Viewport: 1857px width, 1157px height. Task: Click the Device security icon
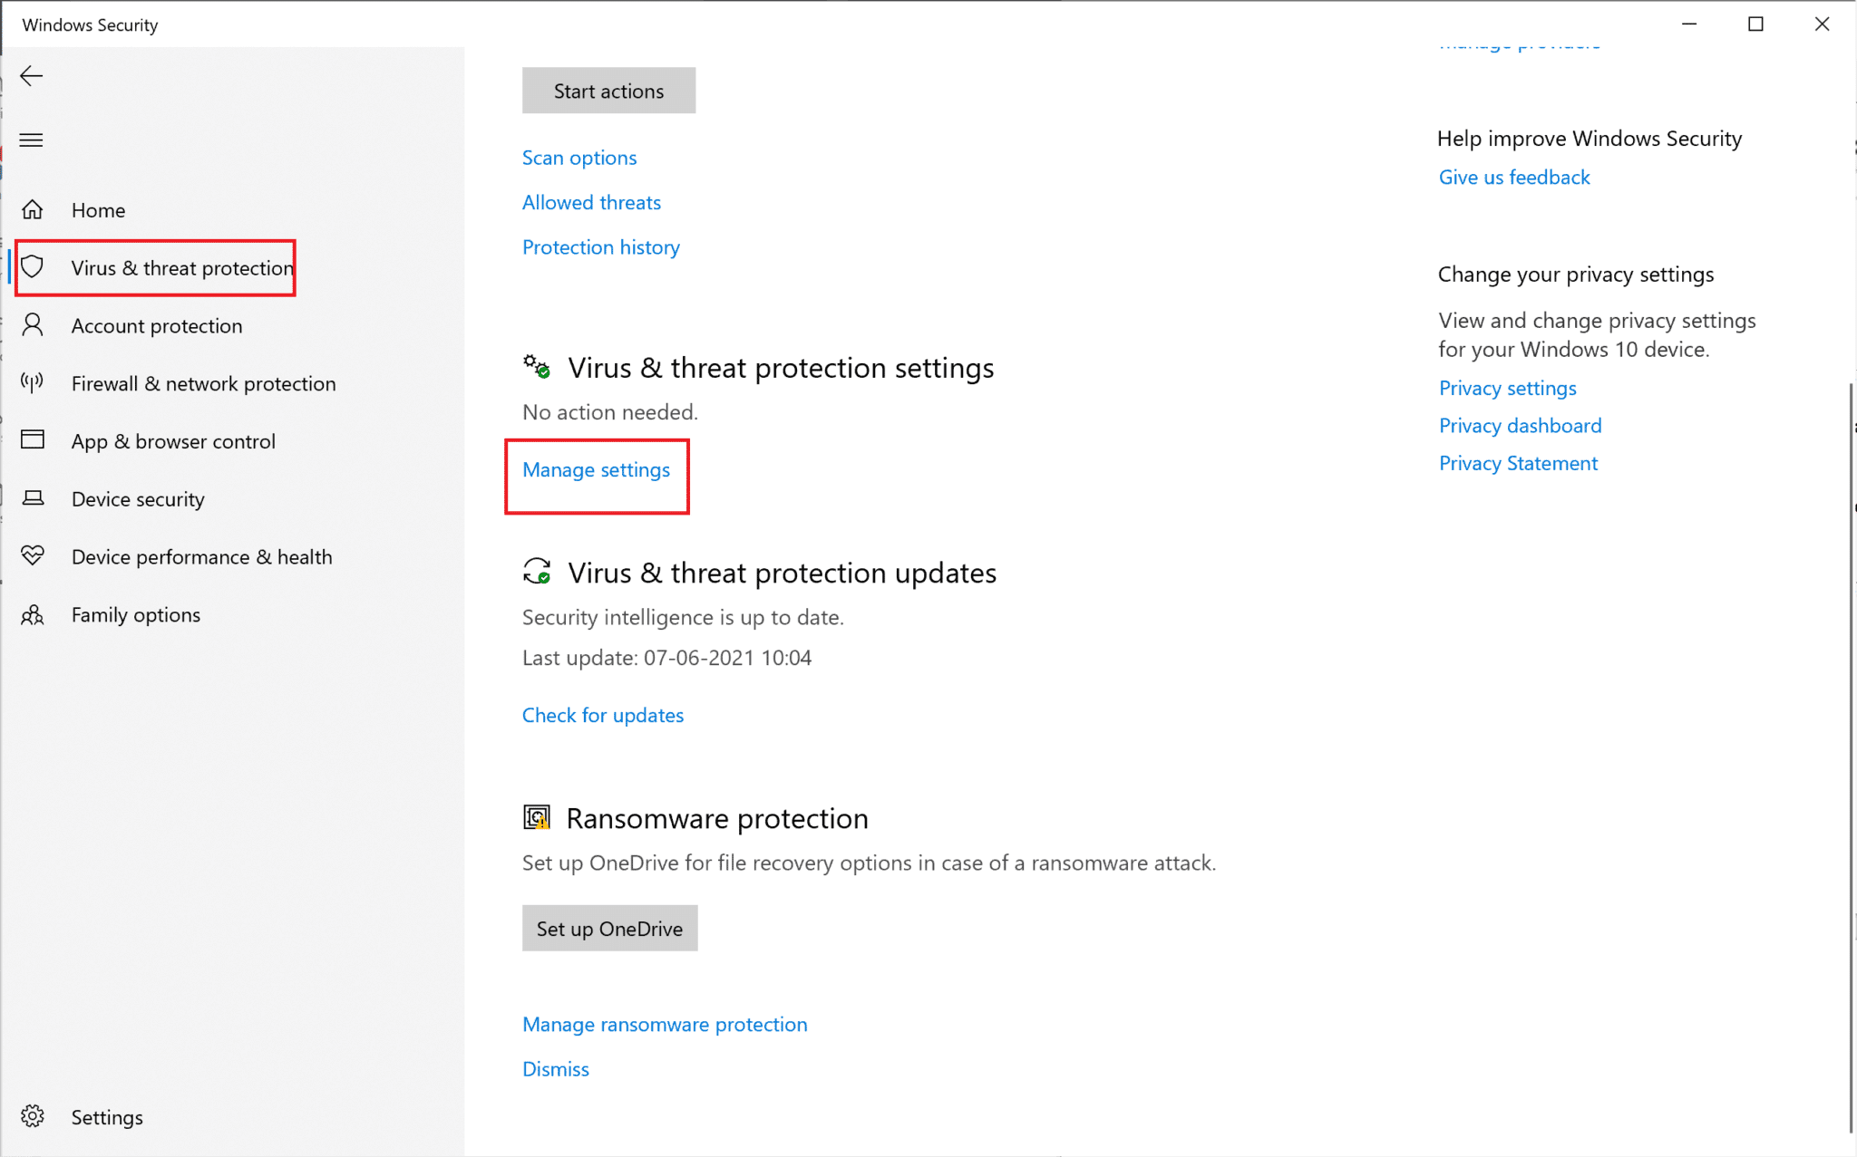click(x=34, y=497)
